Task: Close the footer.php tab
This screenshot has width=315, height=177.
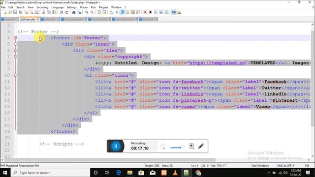Action: tap(38, 19)
